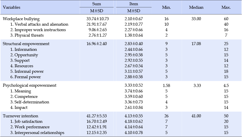The width and height of the screenshot is (242, 137).
Task: Click the 33.74±10.73 sum value
Action: point(97,19)
